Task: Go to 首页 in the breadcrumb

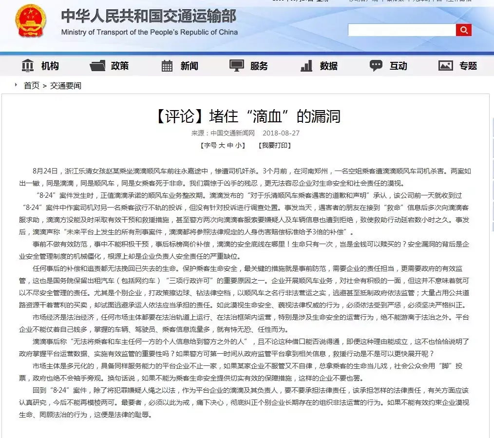Action: coord(32,85)
